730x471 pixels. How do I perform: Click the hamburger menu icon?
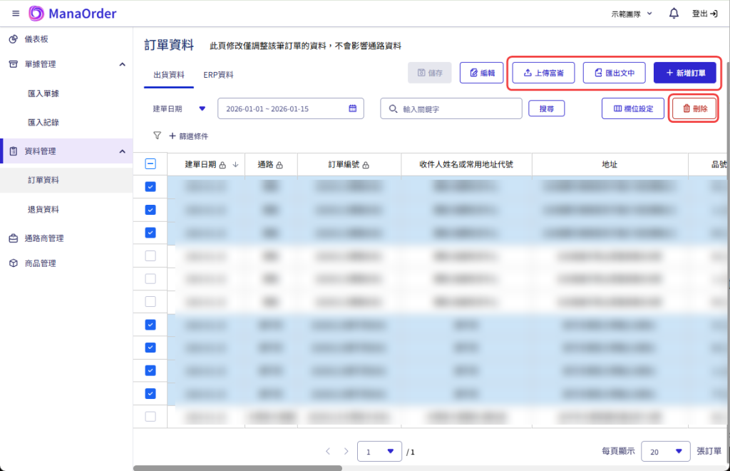16,14
